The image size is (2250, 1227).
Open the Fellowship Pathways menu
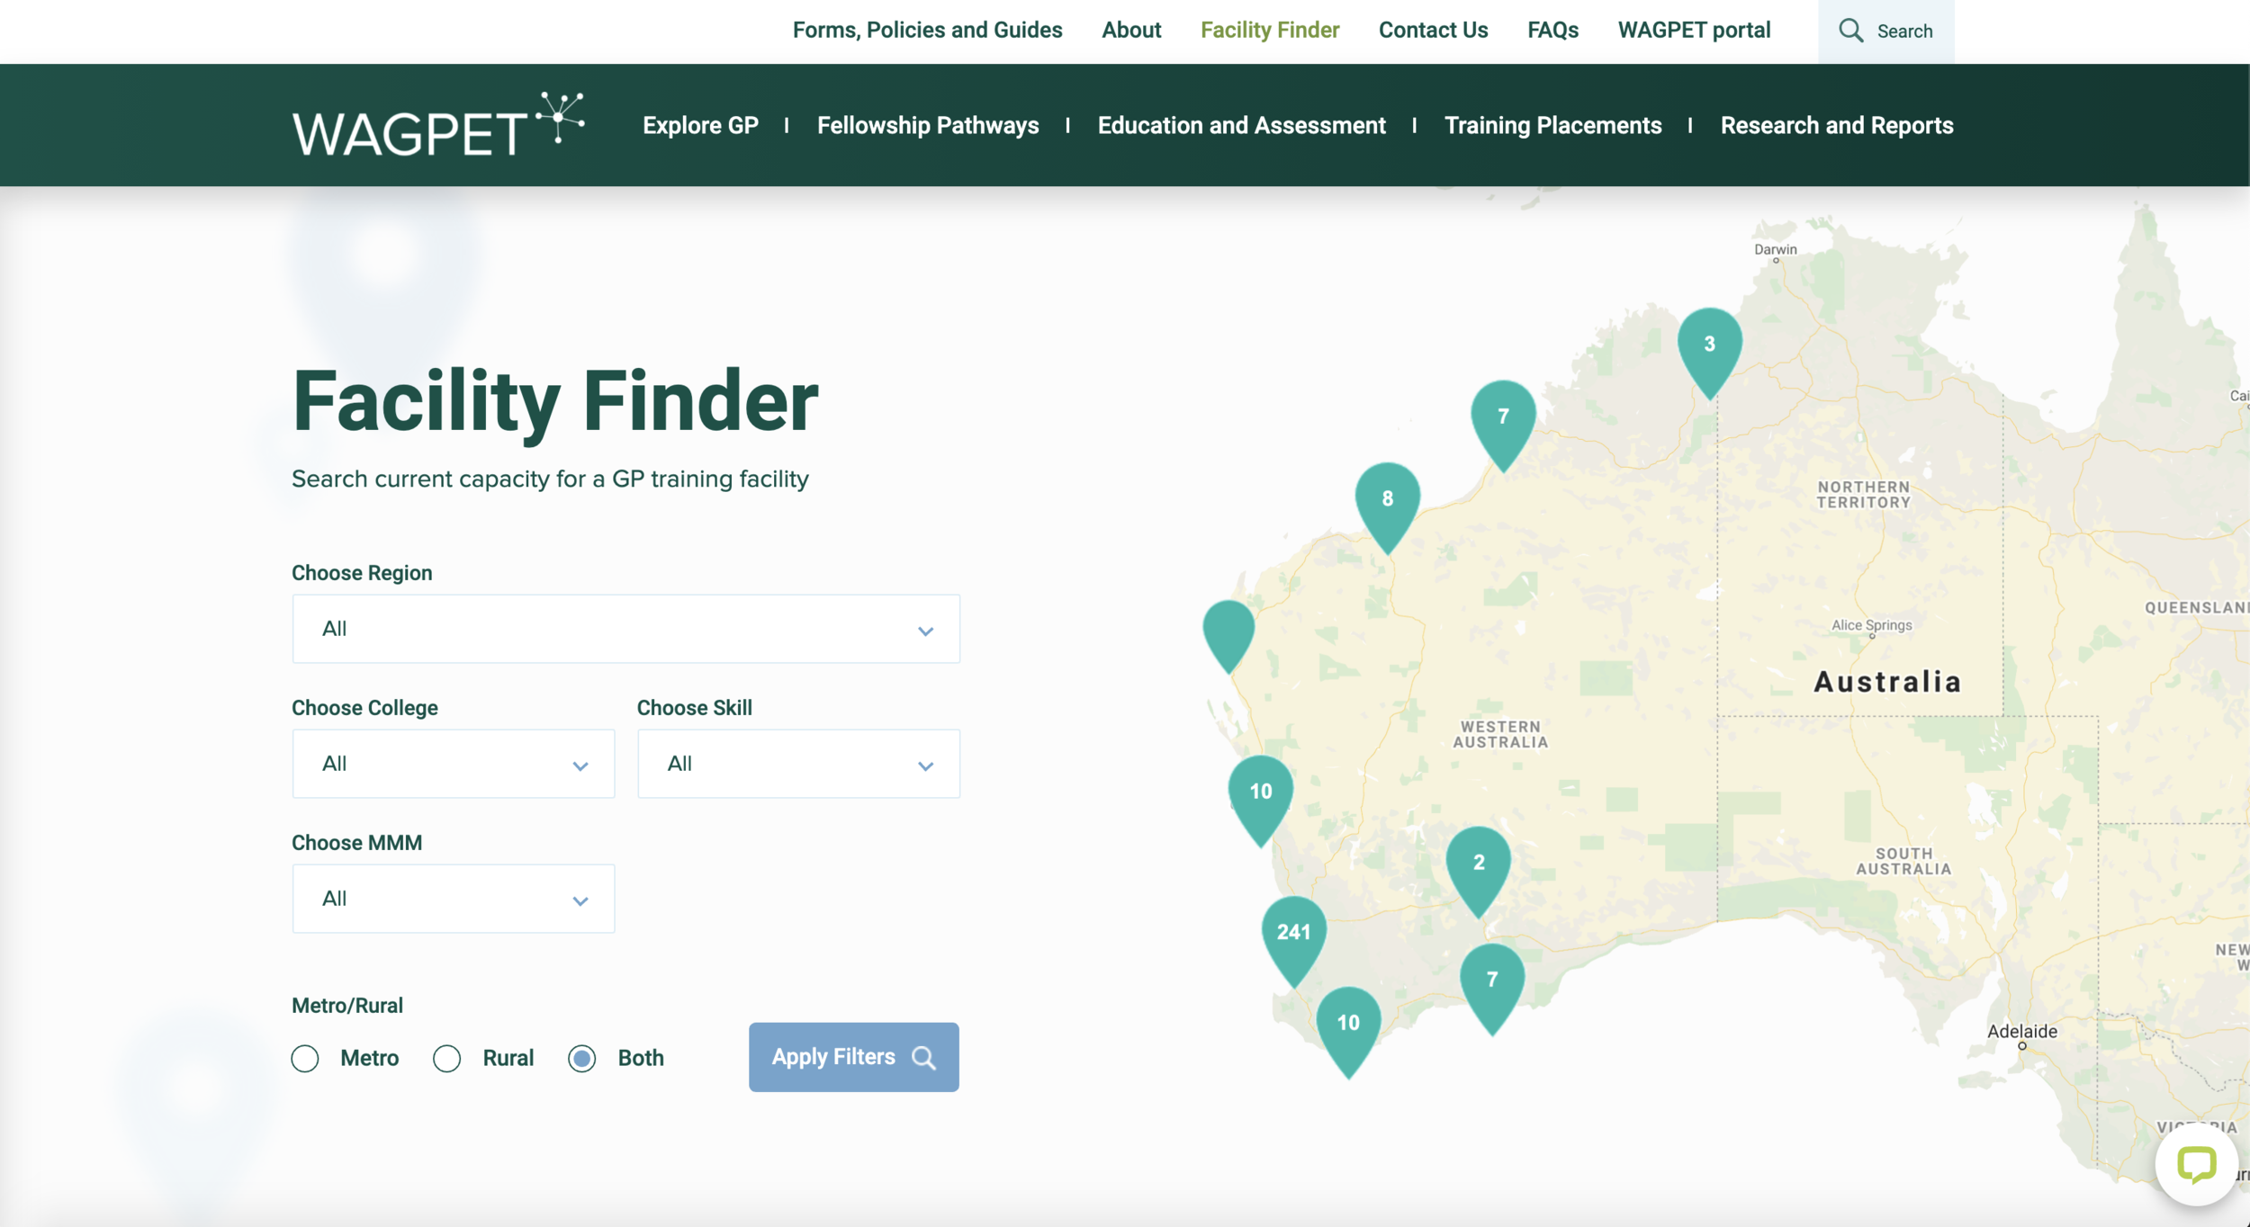tap(927, 125)
